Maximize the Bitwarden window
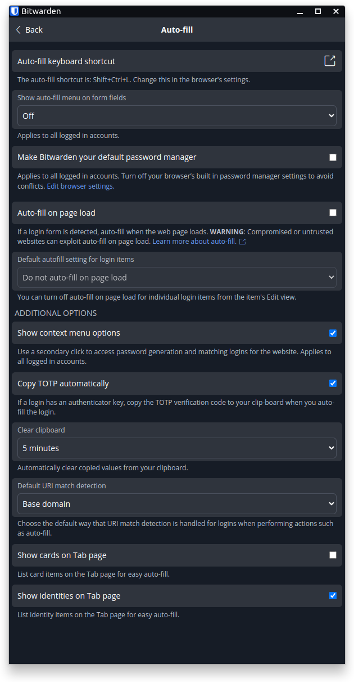354x682 pixels. tap(317, 11)
